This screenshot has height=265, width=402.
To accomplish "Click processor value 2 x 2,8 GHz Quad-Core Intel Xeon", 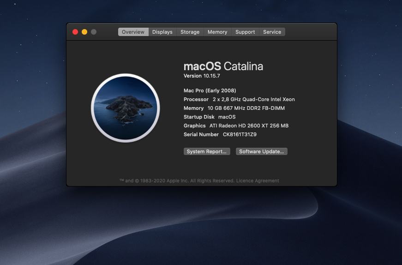I will tap(253, 99).
